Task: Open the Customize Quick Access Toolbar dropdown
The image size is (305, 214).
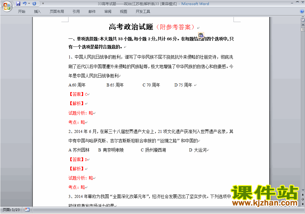Action: coord(43,4)
